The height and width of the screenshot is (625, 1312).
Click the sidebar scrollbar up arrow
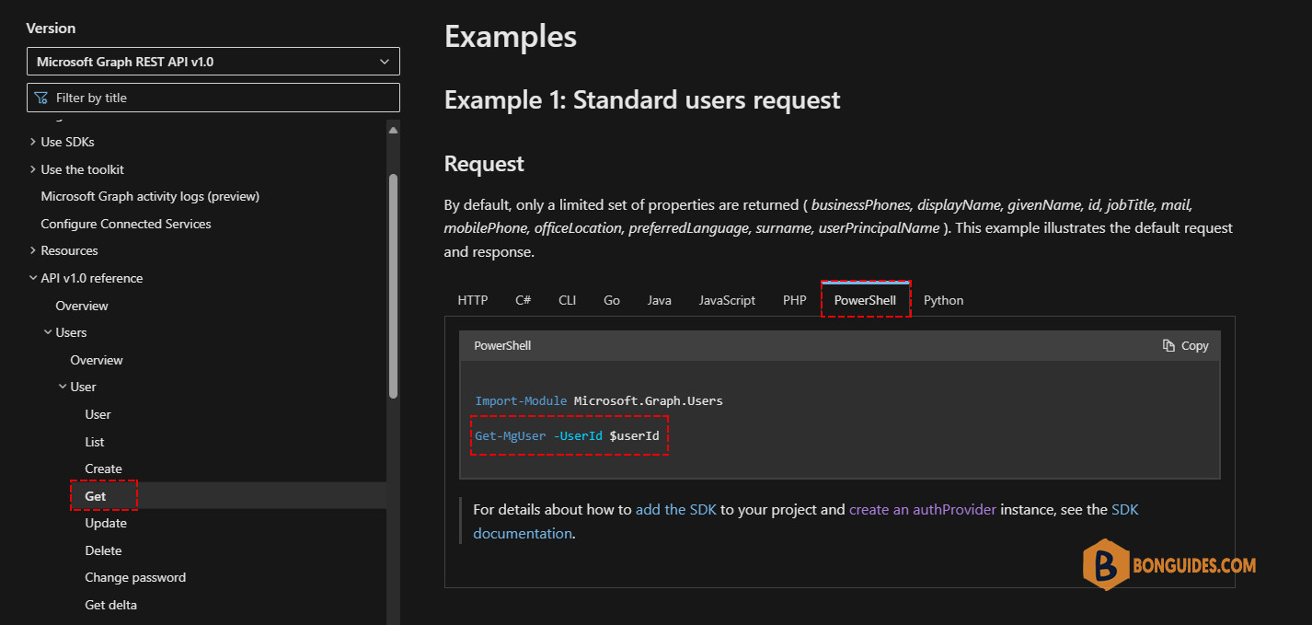[393, 130]
